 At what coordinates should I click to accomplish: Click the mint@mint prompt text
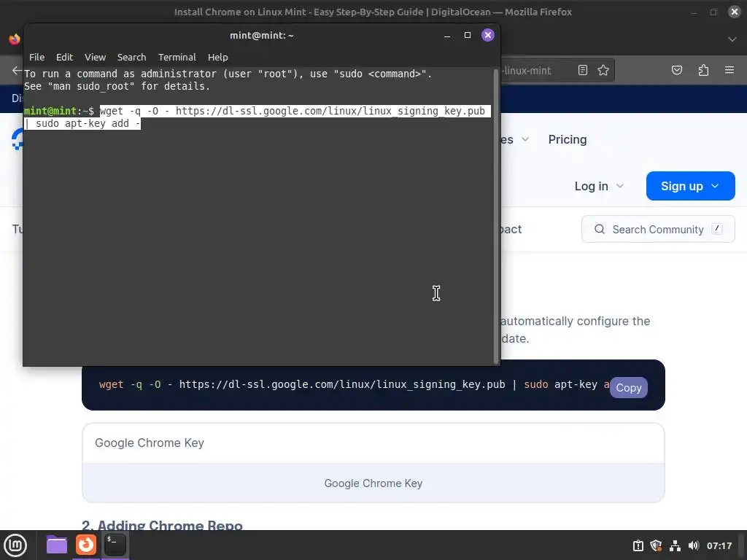59,112
